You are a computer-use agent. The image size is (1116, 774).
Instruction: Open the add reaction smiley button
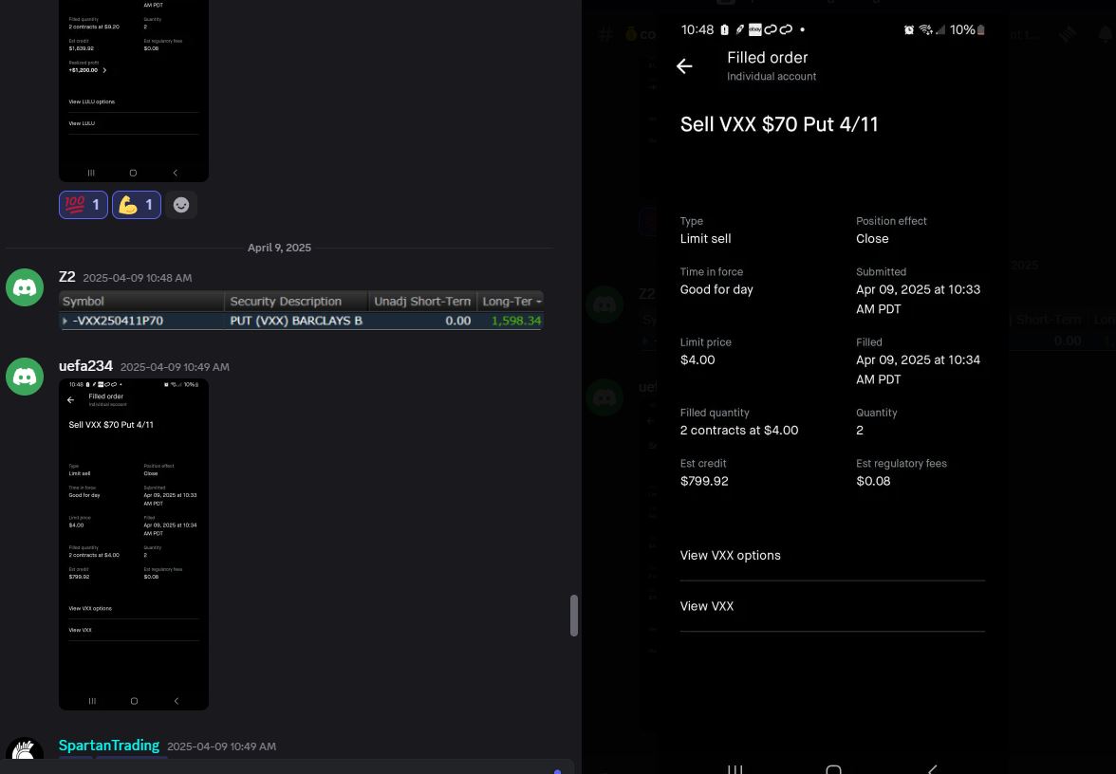[181, 205]
